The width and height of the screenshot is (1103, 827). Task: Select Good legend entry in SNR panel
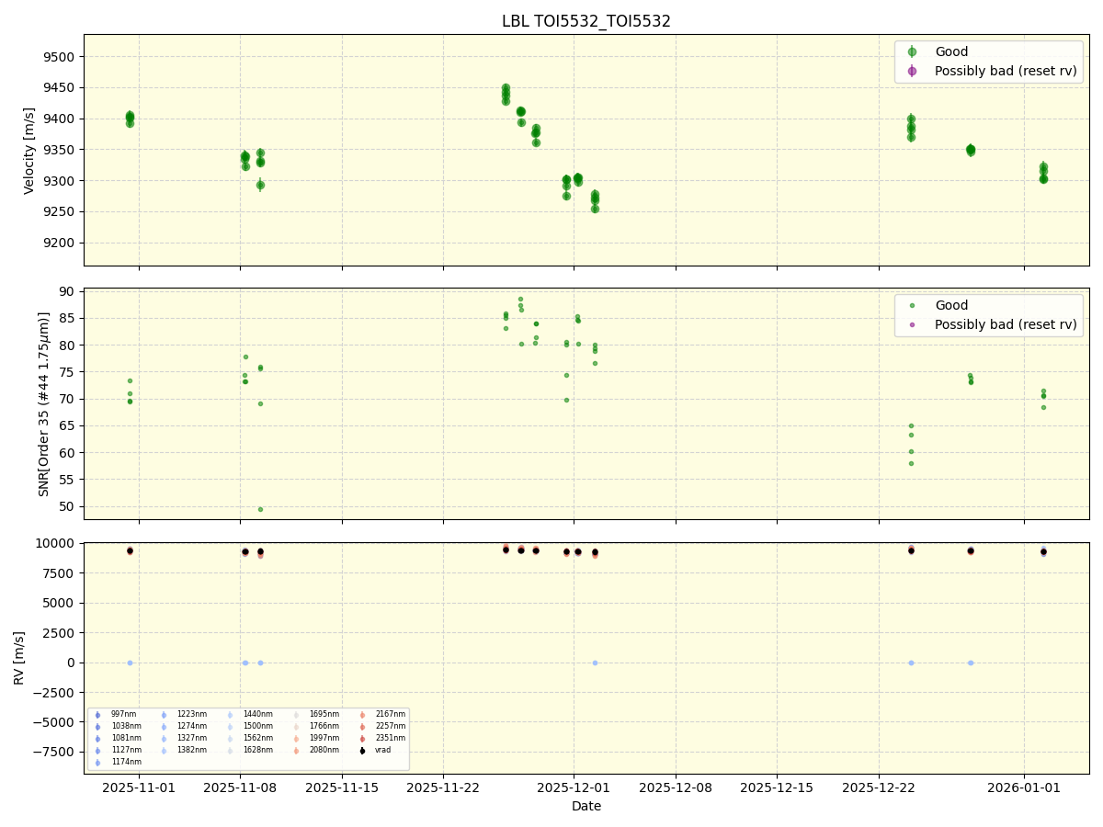pyautogui.click(x=951, y=306)
